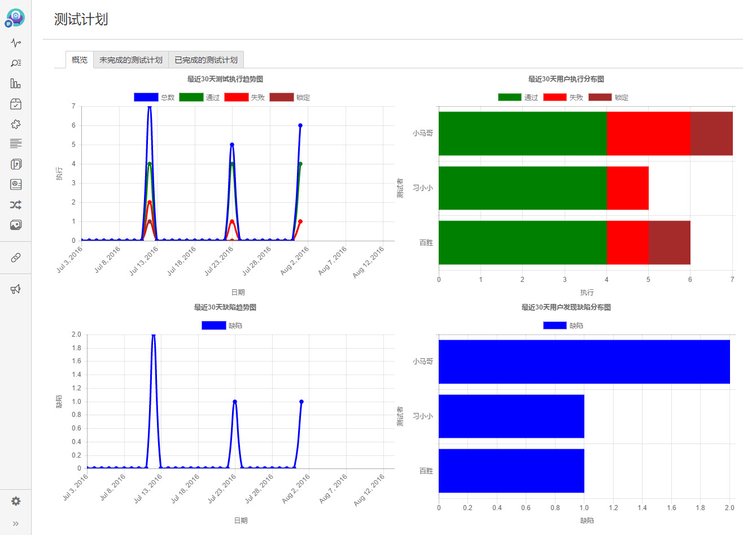
Task: Switch to the 未完成的测试计划 tab
Action: [x=131, y=60]
